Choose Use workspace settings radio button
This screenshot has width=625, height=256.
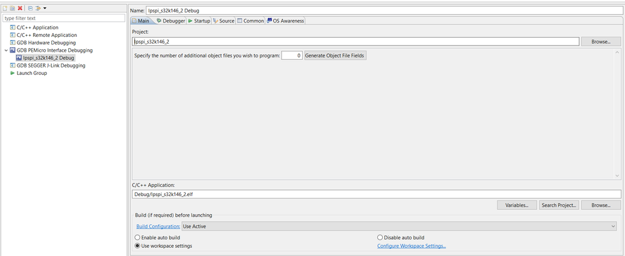[x=138, y=246]
